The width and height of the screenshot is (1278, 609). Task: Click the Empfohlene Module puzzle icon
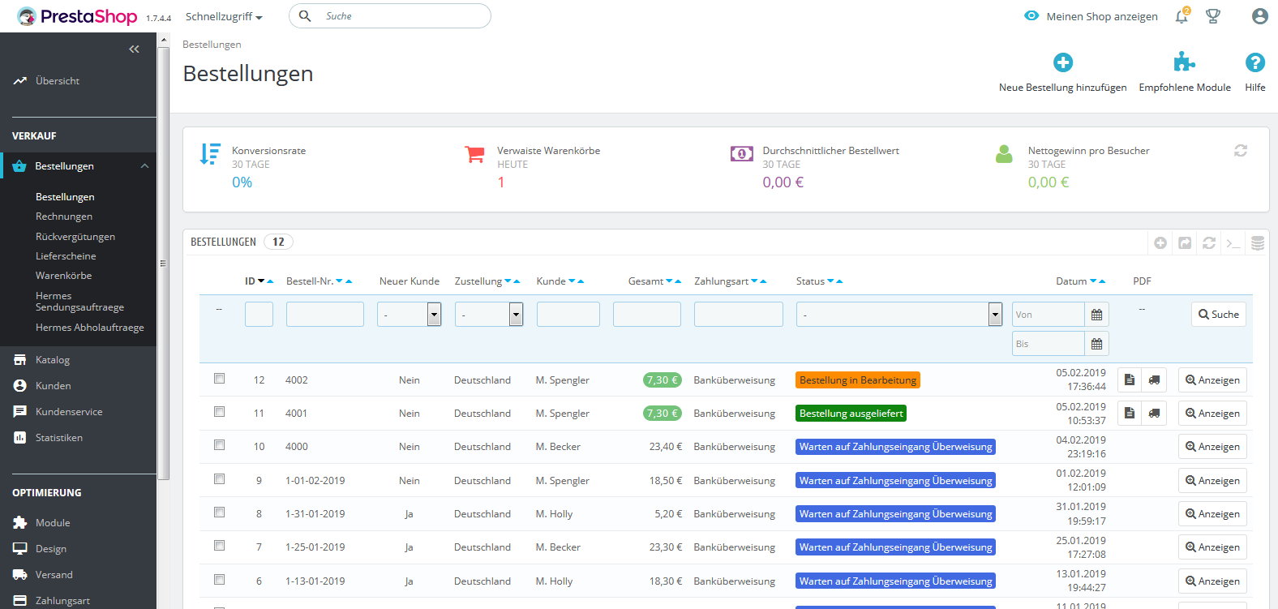tap(1185, 62)
